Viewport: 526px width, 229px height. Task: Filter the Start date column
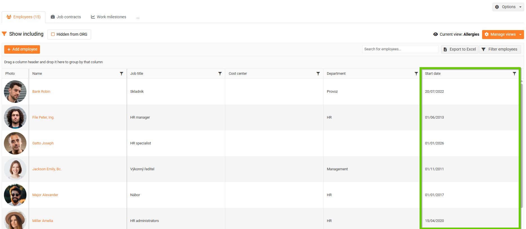(514, 74)
